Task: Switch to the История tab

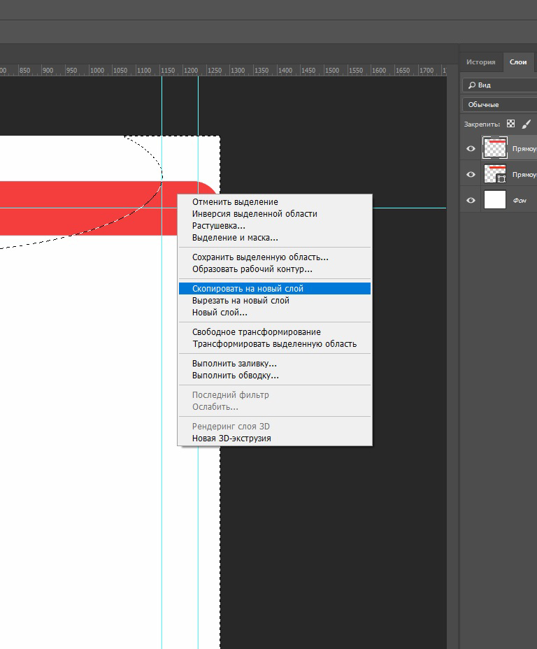Action: point(480,62)
